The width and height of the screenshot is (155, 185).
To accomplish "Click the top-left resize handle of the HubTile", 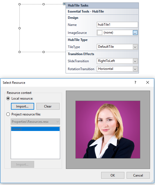I will click(x=20, y=4).
